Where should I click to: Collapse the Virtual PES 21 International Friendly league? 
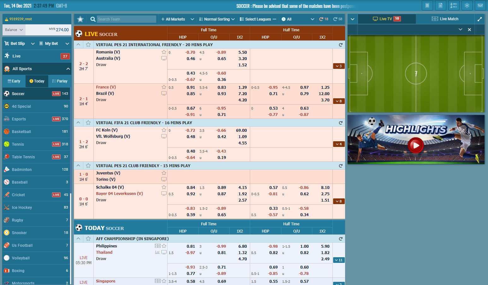coord(78,45)
